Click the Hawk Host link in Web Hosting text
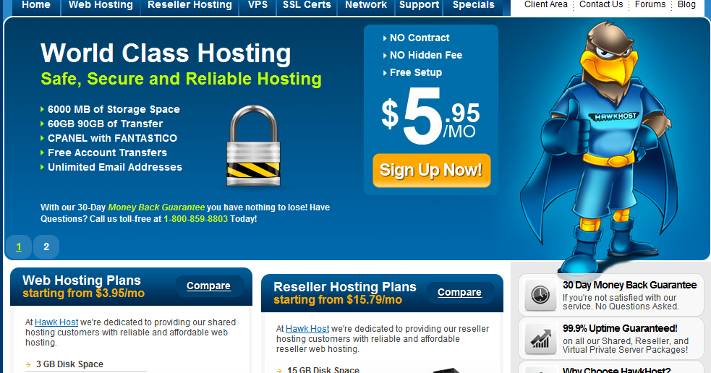Screen dimensions: 711x373 coord(56,322)
